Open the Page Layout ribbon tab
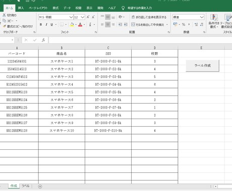The image size is (232, 191). (38, 8)
